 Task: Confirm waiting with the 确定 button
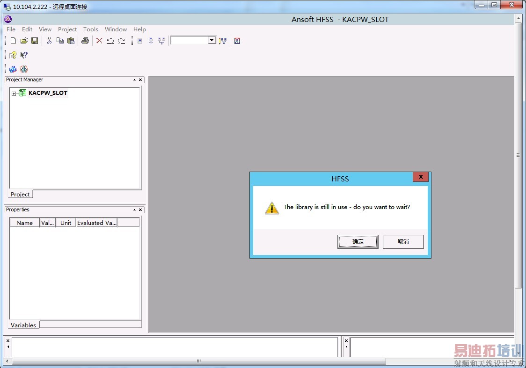tap(358, 242)
